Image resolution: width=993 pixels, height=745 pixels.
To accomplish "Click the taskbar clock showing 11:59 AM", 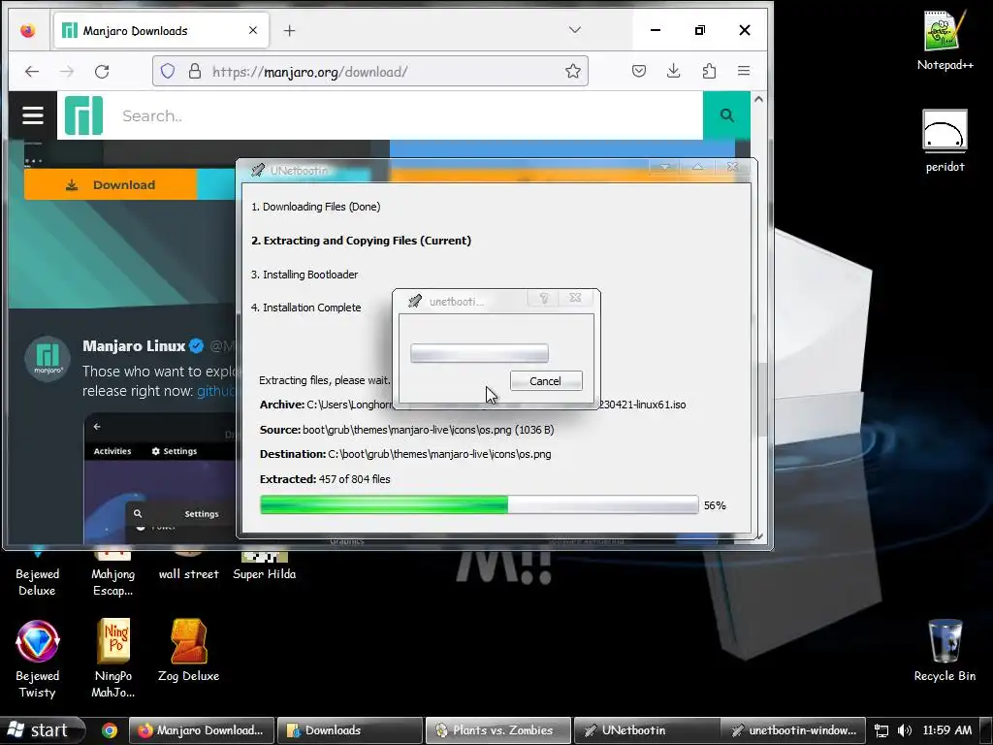I will pos(946,730).
